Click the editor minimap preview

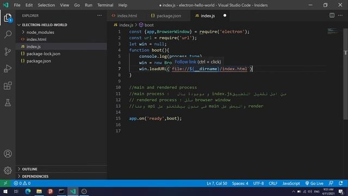coord(332,31)
